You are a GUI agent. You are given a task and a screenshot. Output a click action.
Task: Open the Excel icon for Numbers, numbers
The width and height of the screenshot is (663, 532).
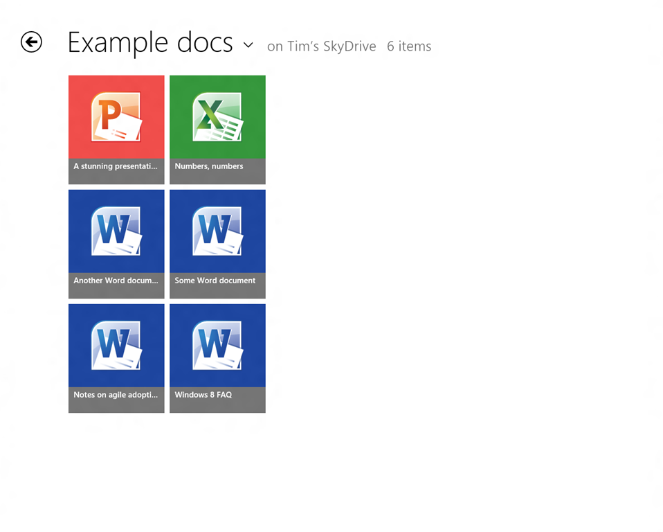(218, 117)
